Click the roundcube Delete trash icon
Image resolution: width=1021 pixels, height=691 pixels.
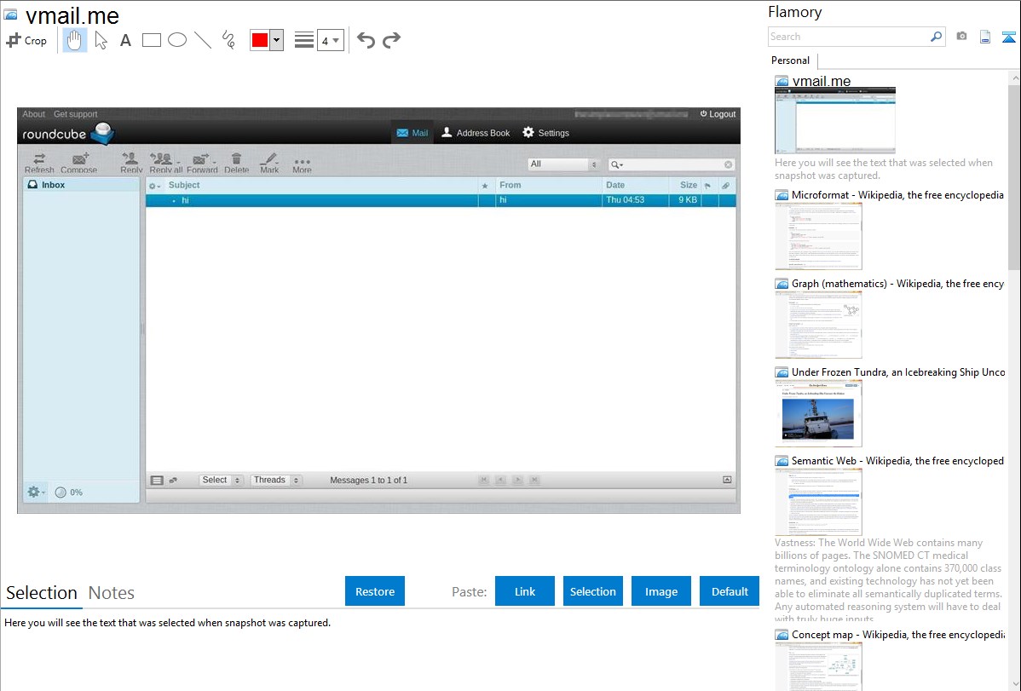[236, 163]
